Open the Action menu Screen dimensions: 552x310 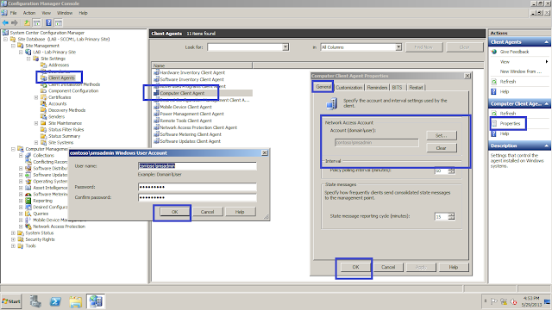[29, 13]
